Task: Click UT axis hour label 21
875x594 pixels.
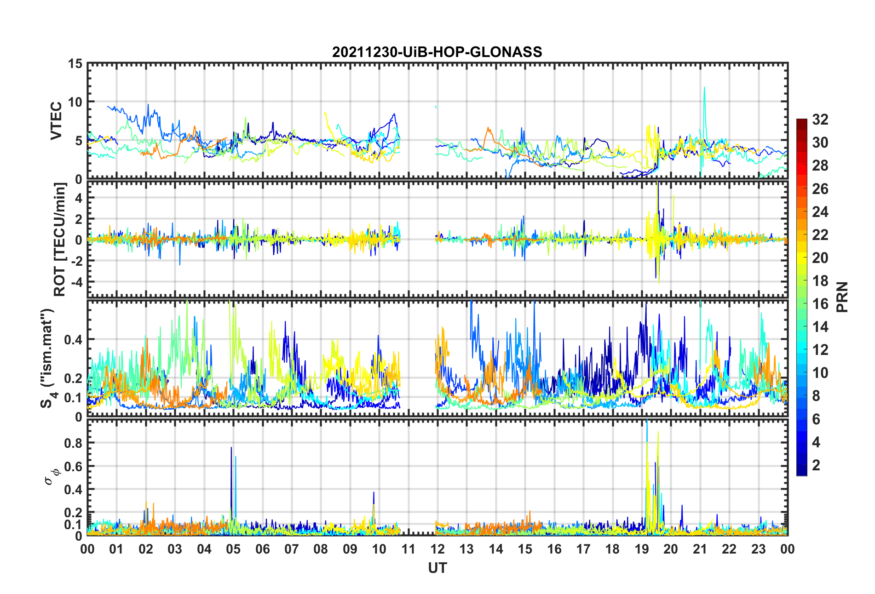Action: coord(700,549)
